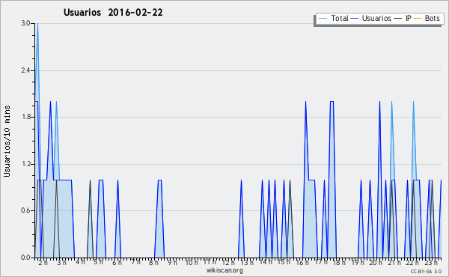The height and width of the screenshot is (277, 449).
Task: Click the '12 h' x-axis label
Action: pos(228,263)
